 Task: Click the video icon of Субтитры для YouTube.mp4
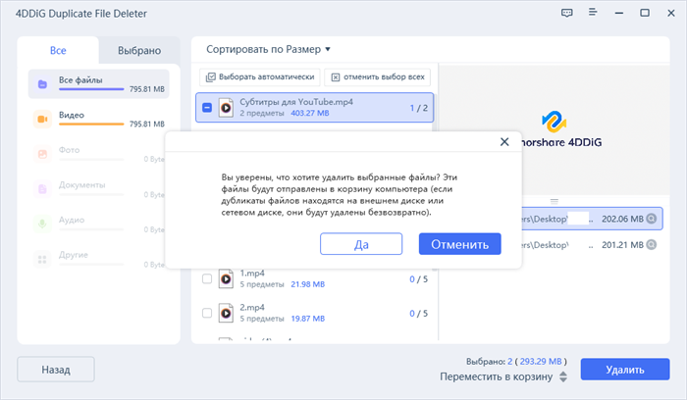point(226,107)
